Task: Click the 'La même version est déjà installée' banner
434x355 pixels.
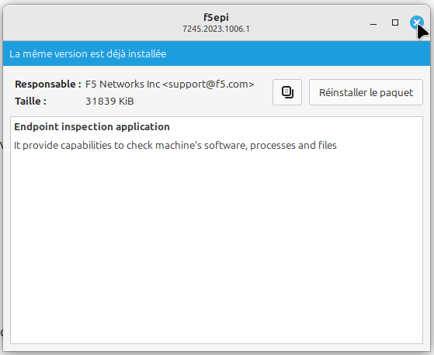Action: [x=217, y=53]
